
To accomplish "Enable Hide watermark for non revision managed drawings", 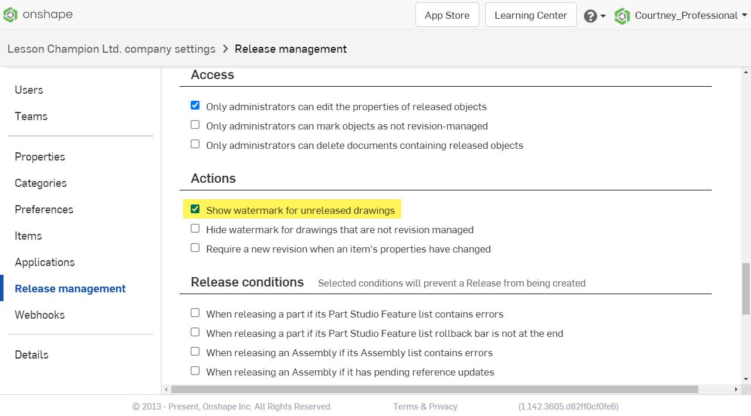I will [195, 228].
